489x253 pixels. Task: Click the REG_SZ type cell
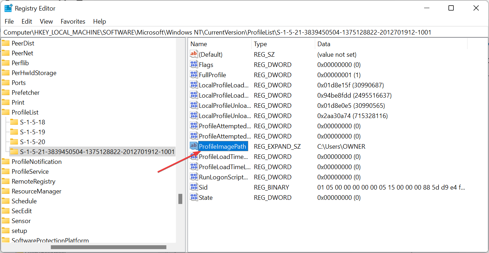264,55
